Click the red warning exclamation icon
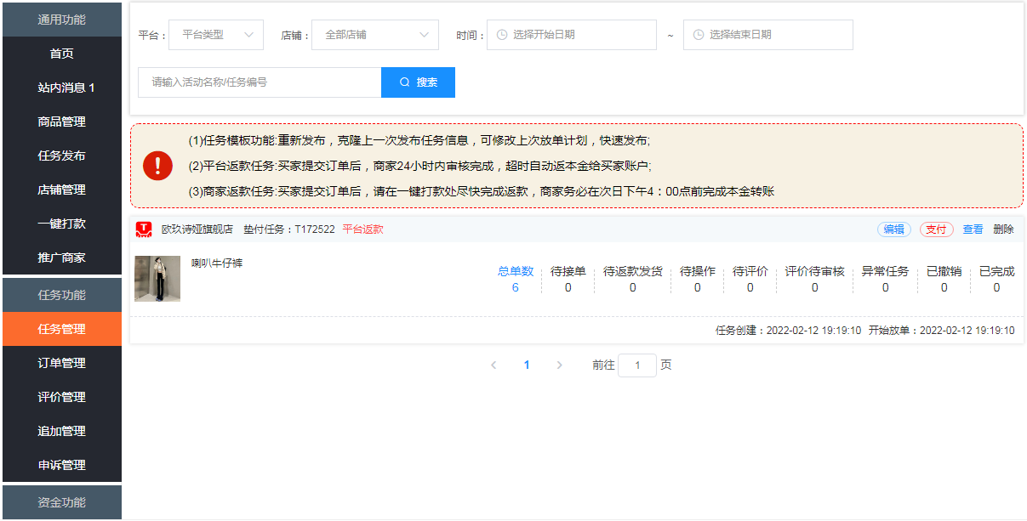Viewport: 1027px width, 521px height. coord(157,166)
